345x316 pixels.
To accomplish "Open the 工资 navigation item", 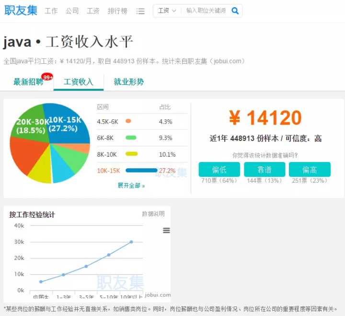I will 93,11.
